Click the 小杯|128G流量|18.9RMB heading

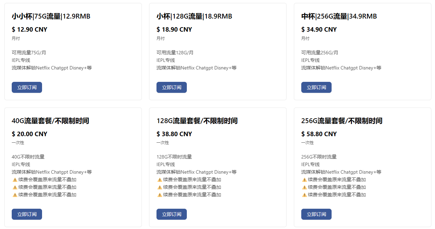194,16
